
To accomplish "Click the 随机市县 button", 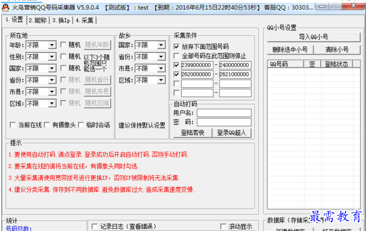I will point(97,92).
